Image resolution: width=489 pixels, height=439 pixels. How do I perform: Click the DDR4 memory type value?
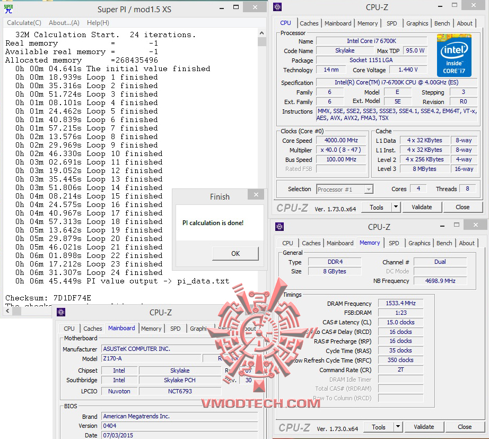pyautogui.click(x=335, y=262)
